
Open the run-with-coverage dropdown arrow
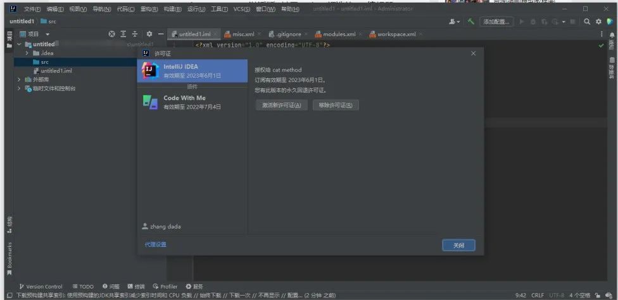564,22
